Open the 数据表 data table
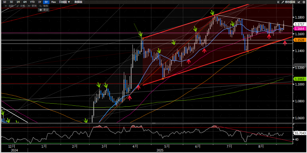307x153 pixels. click(78, 2)
